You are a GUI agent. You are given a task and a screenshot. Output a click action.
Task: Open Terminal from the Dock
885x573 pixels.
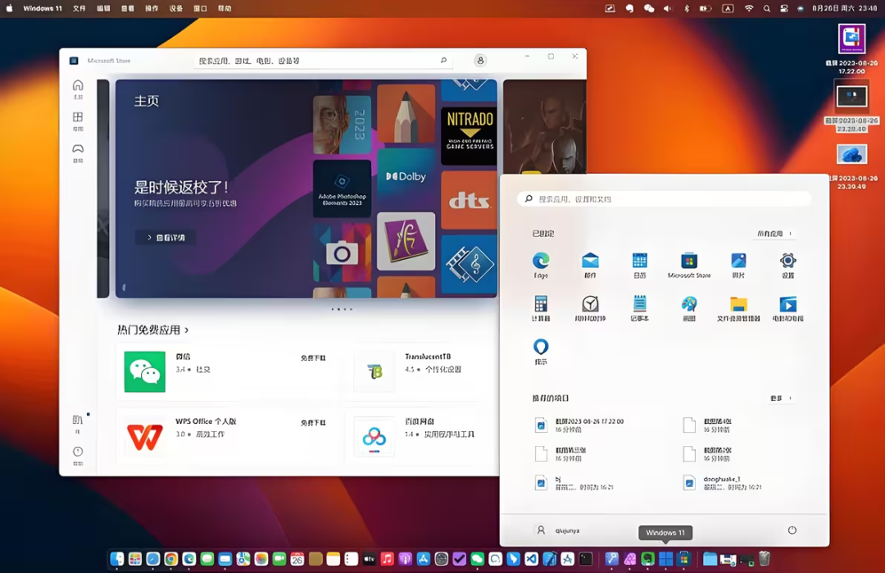(x=586, y=559)
